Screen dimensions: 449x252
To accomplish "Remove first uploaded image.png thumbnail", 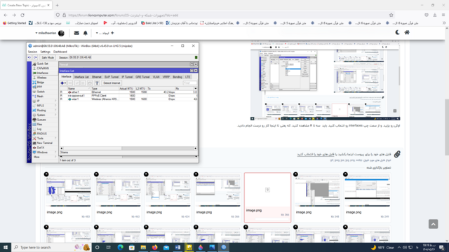I will [46, 174].
